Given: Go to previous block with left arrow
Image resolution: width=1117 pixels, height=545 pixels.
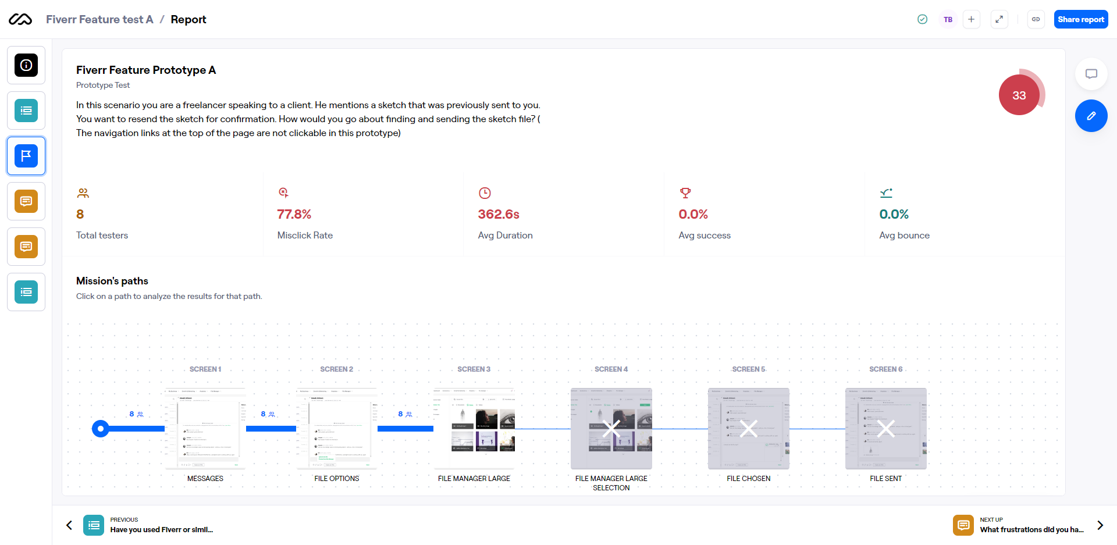Looking at the screenshot, I should click(x=69, y=525).
